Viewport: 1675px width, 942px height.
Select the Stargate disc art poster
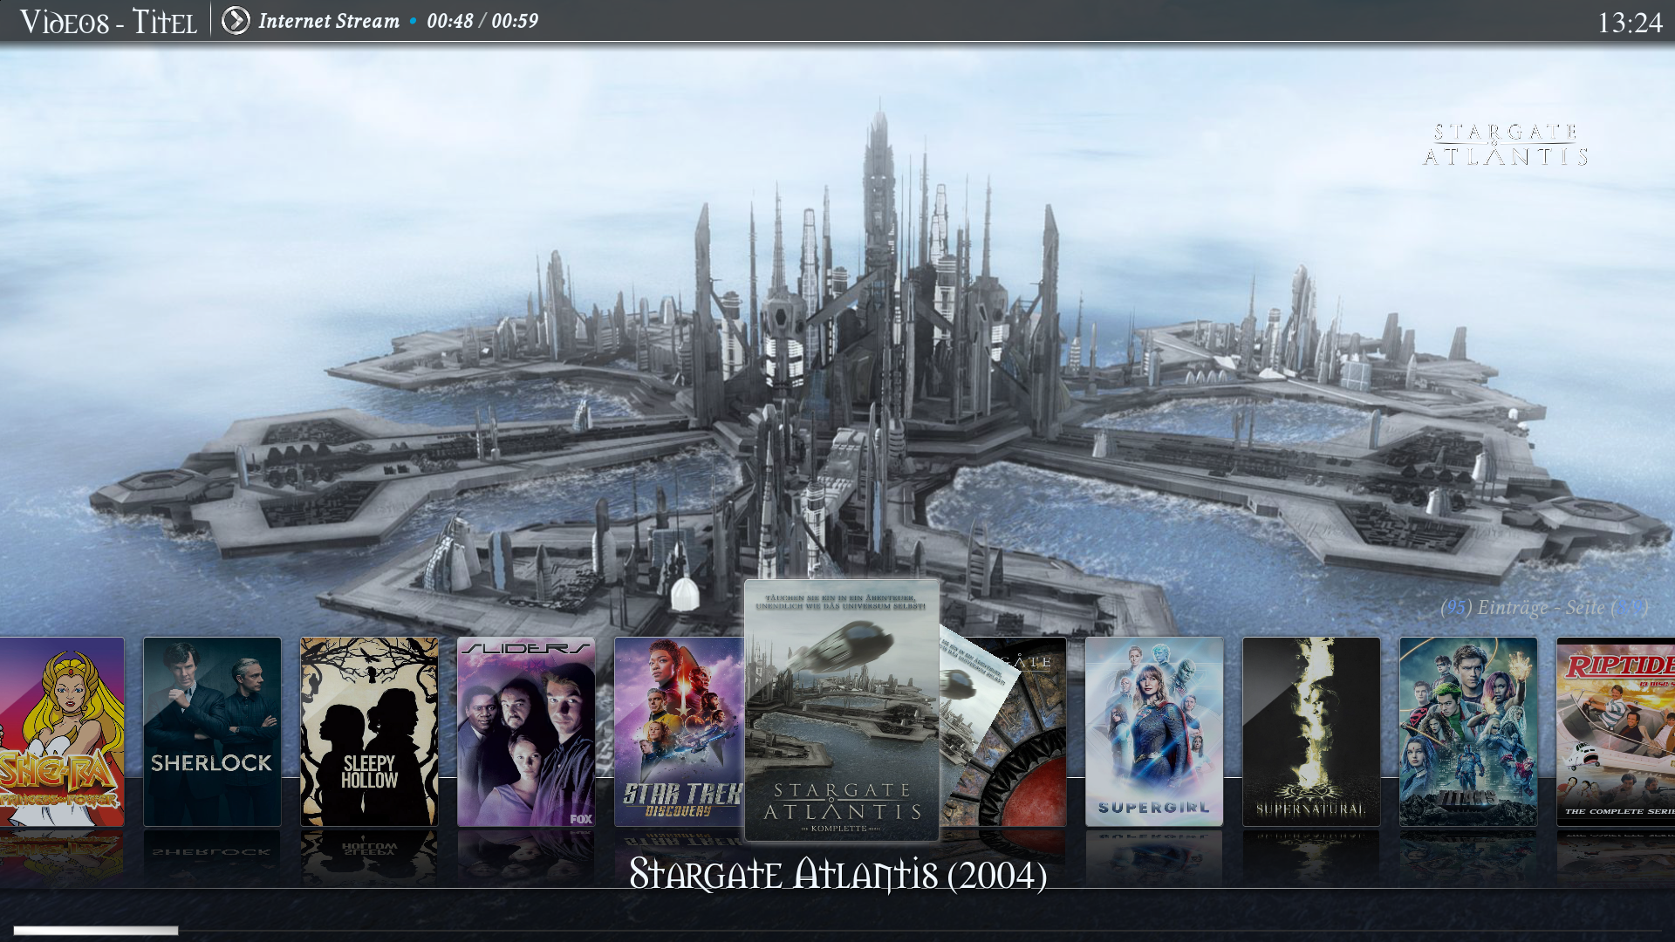(1003, 732)
